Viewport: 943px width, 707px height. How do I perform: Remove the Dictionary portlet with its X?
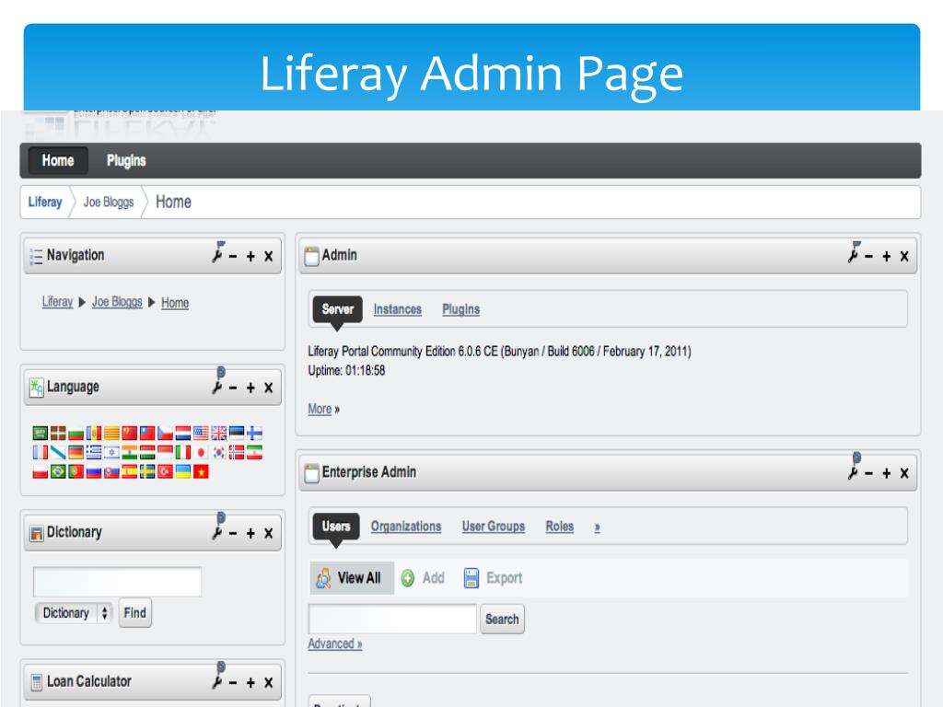(x=269, y=533)
